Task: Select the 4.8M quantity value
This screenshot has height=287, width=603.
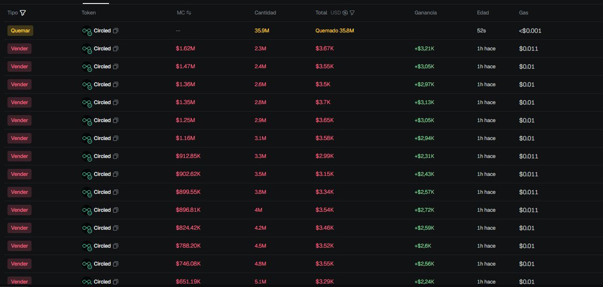Action: (x=260, y=264)
